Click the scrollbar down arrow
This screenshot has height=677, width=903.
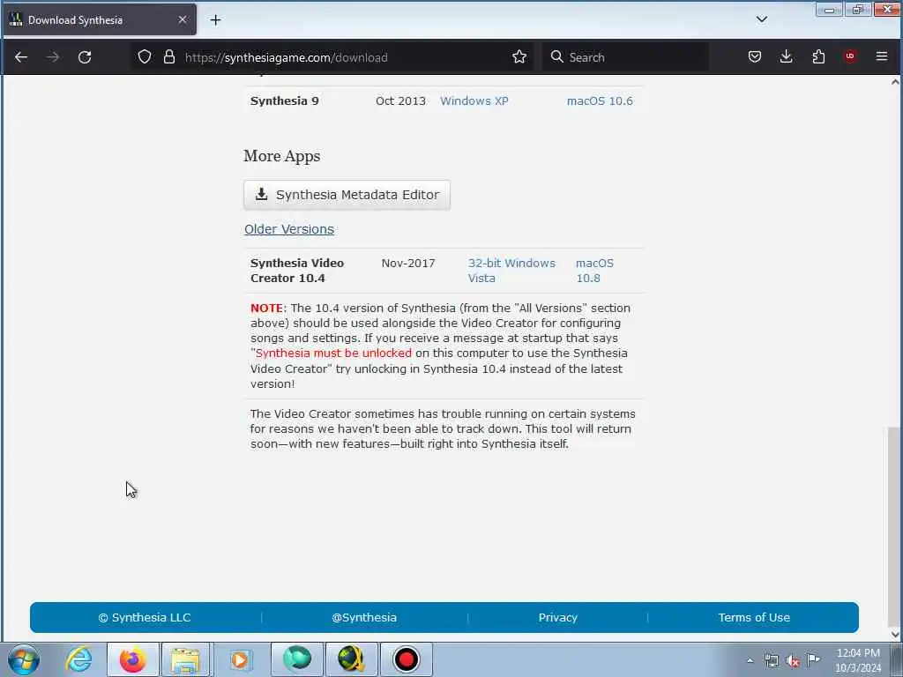pos(894,635)
